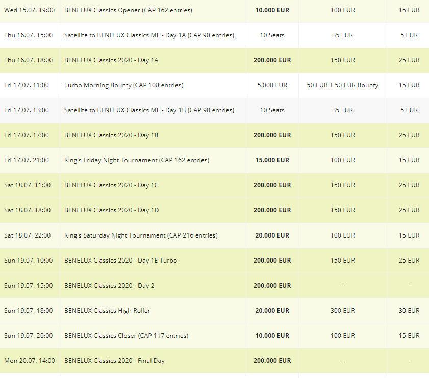
Task: Click the '15.000 EUR' prize pool cell
Action: pos(272,160)
